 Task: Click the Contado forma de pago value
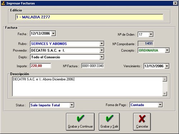click(137, 105)
